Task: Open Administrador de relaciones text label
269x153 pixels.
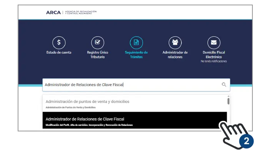Action: click(175, 54)
